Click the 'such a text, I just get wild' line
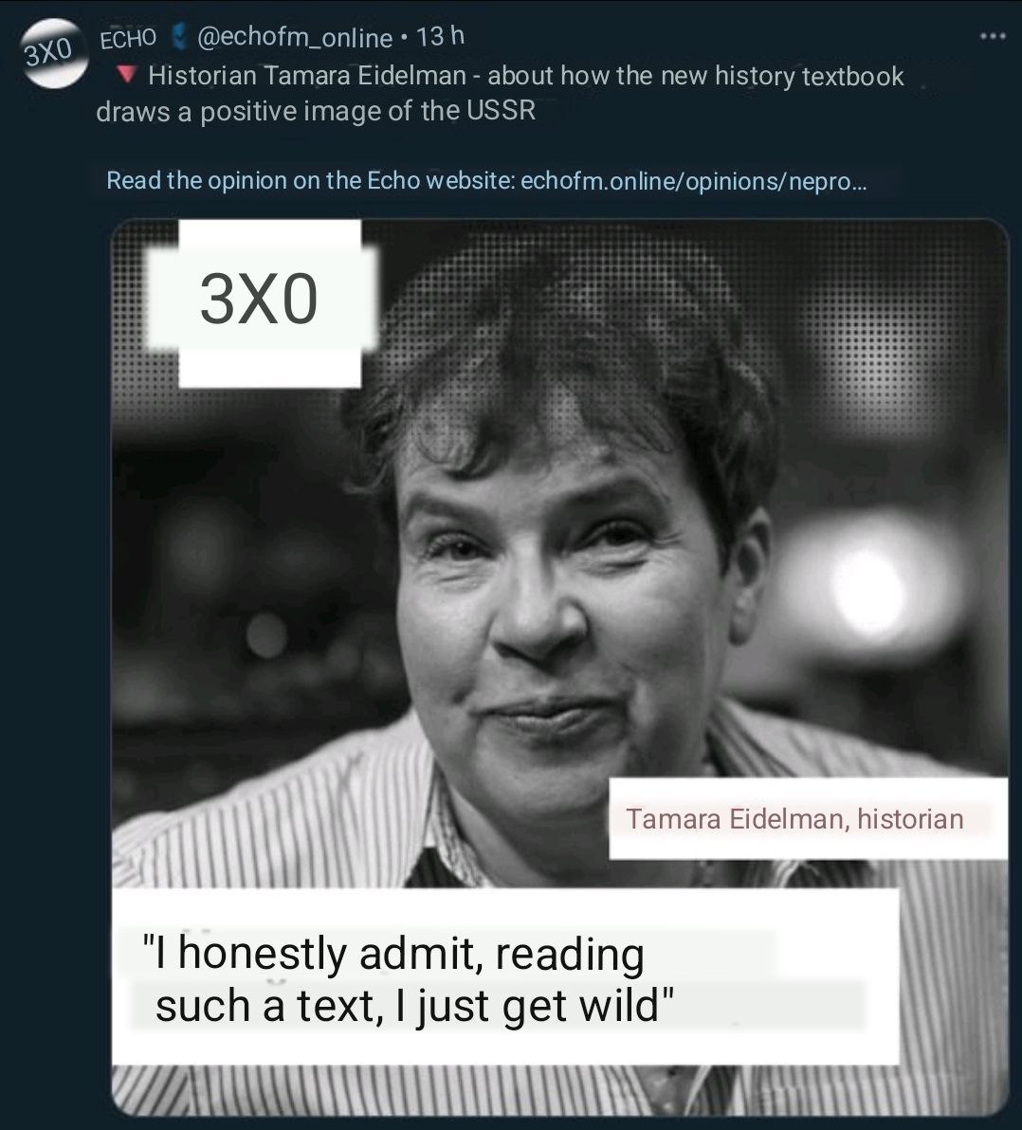Image resolution: width=1022 pixels, height=1130 pixels. (x=414, y=1006)
